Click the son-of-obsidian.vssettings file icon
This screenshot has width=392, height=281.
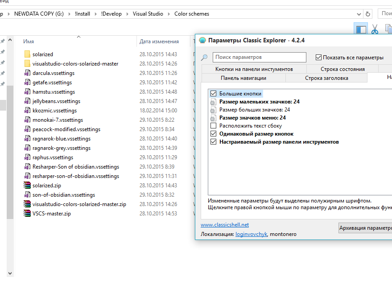pyautogui.click(x=27, y=195)
